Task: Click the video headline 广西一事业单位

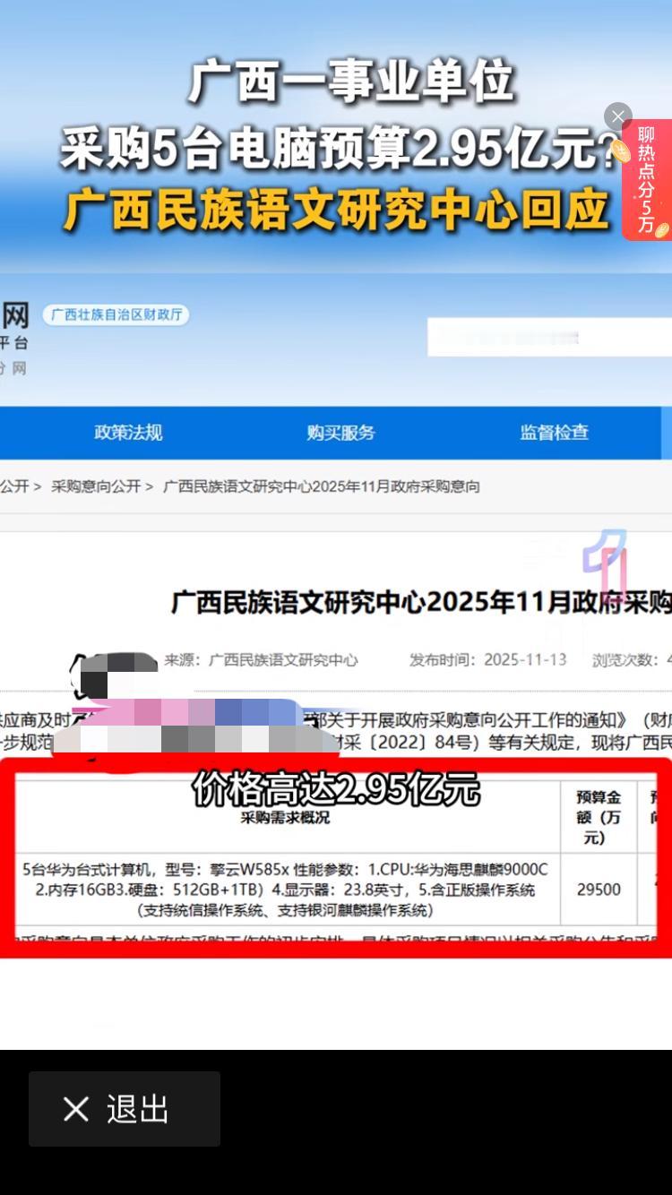Action: (351, 83)
